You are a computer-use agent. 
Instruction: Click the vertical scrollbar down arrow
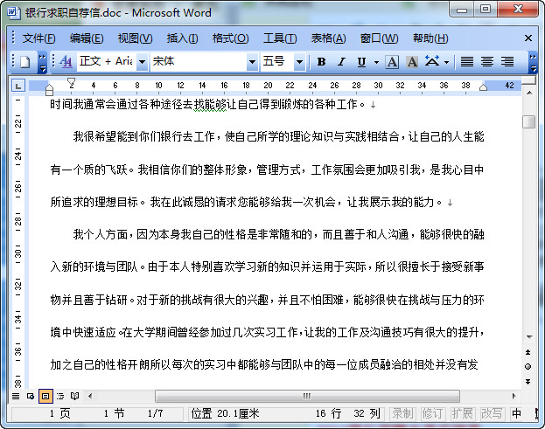point(529,336)
